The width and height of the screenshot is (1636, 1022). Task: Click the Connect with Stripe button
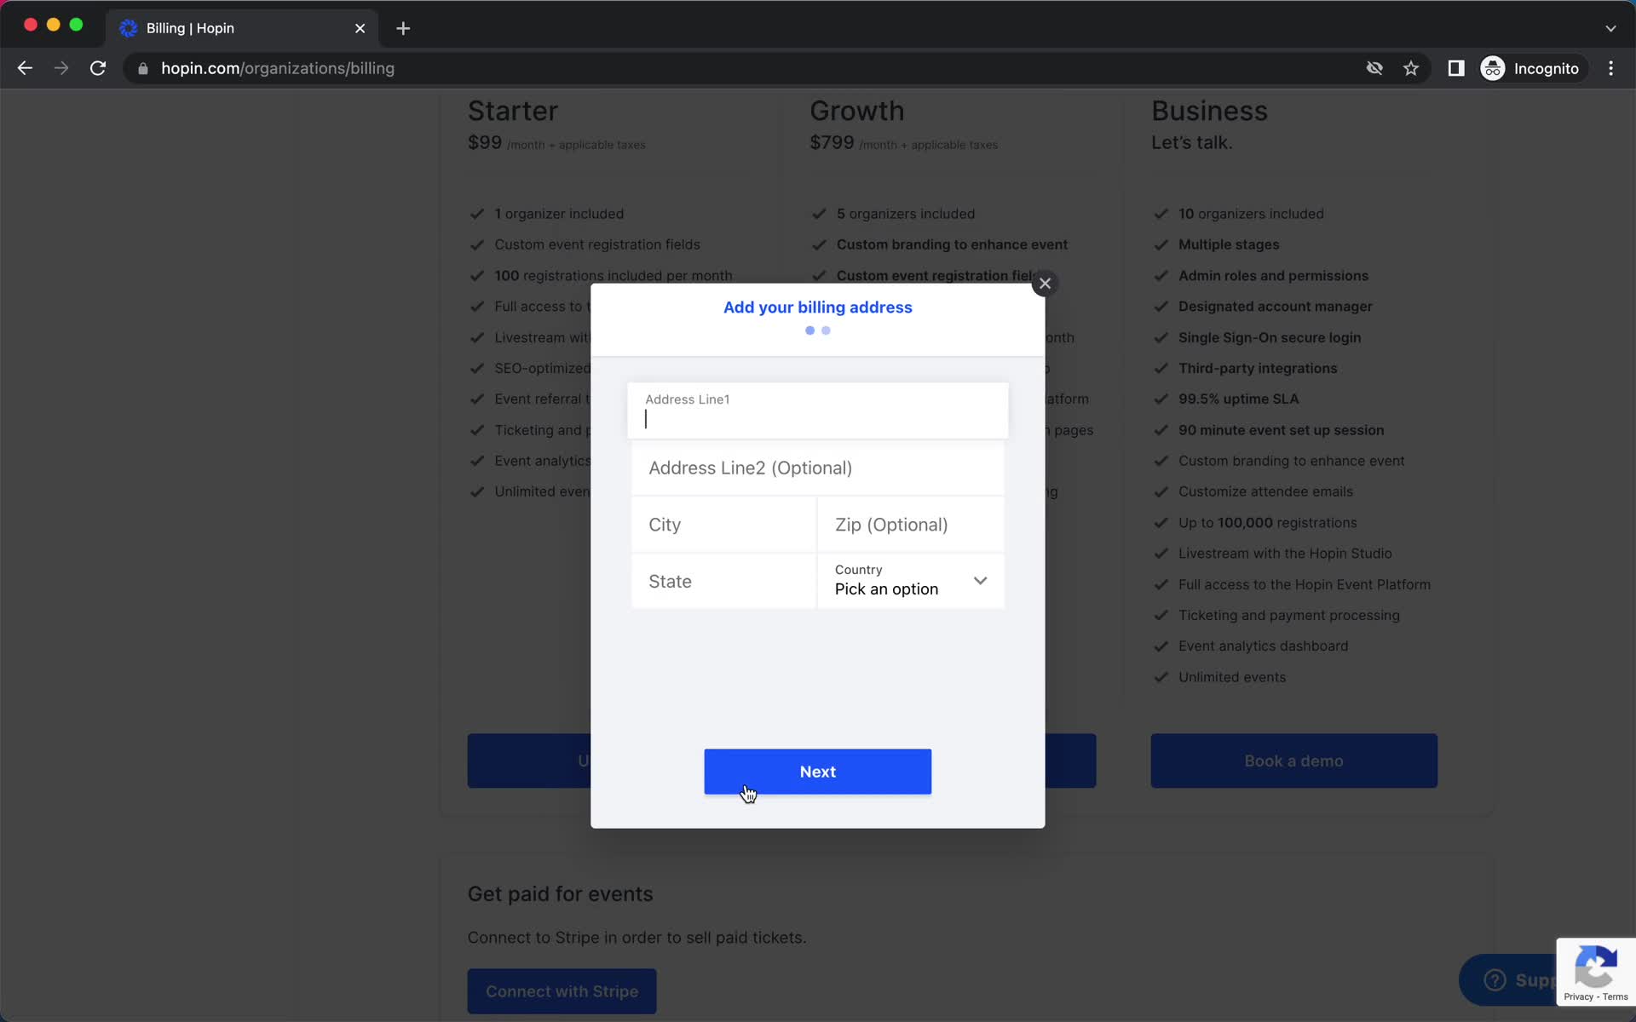[x=562, y=991]
